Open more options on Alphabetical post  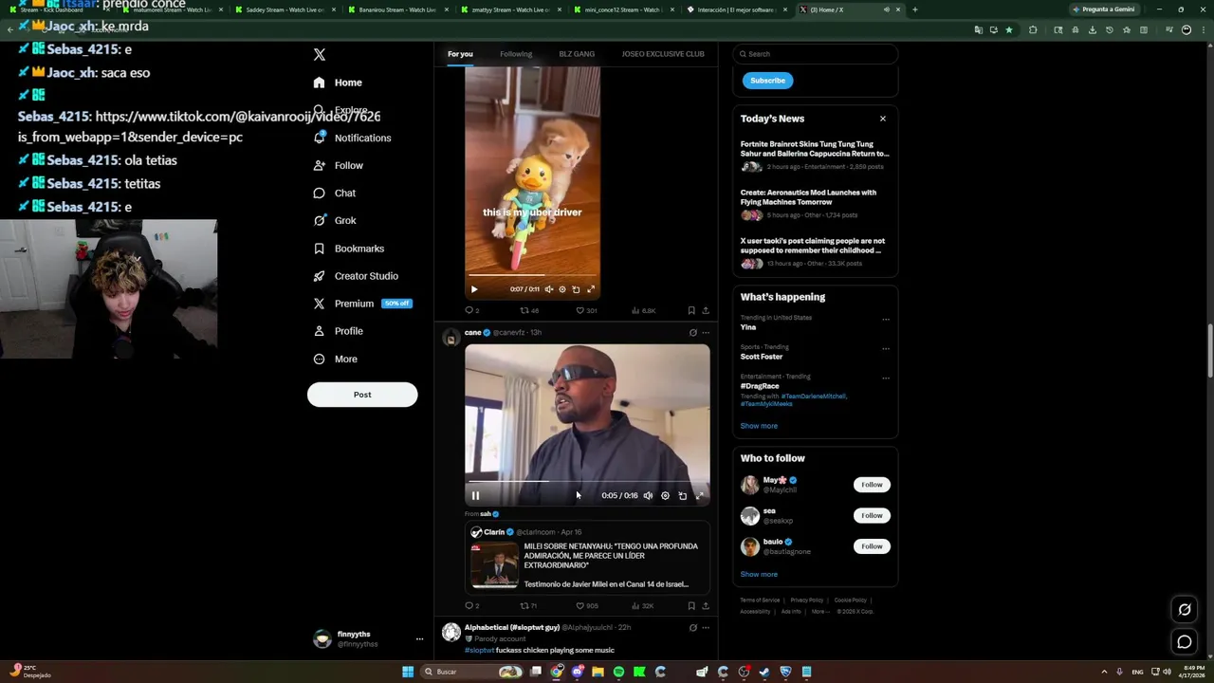[x=705, y=628]
